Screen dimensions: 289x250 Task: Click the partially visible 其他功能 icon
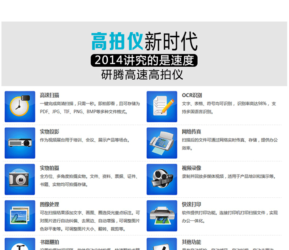pyautogui.click(x=162, y=244)
